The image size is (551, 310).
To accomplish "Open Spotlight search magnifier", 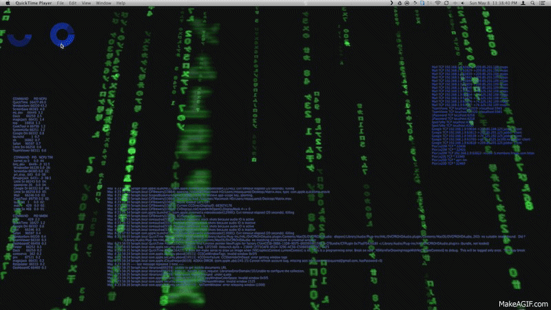I will pos(532,3).
